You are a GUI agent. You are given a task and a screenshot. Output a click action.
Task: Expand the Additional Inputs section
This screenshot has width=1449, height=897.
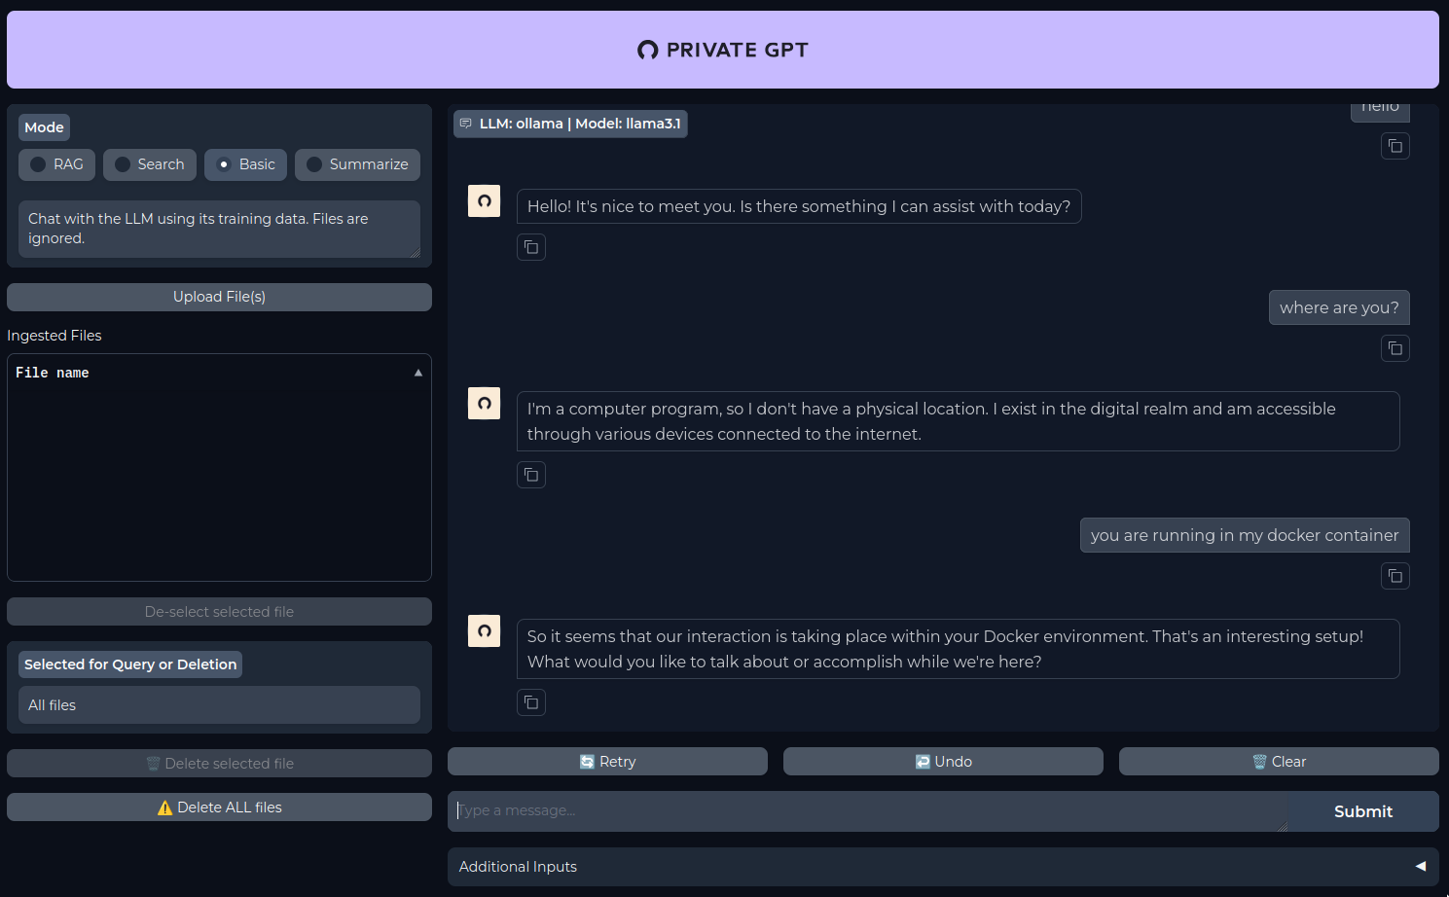point(943,867)
